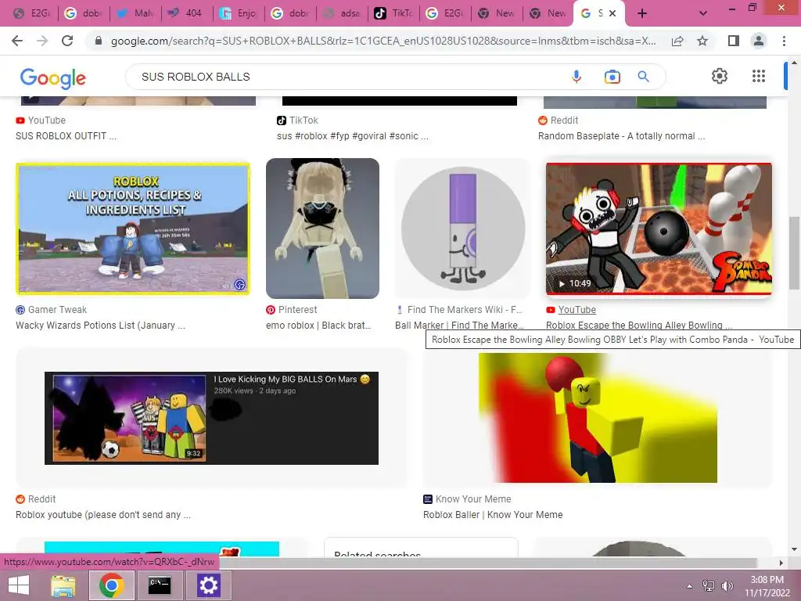Click the padlock site info icon
Image resolution: width=801 pixels, height=601 pixels.
coord(99,41)
